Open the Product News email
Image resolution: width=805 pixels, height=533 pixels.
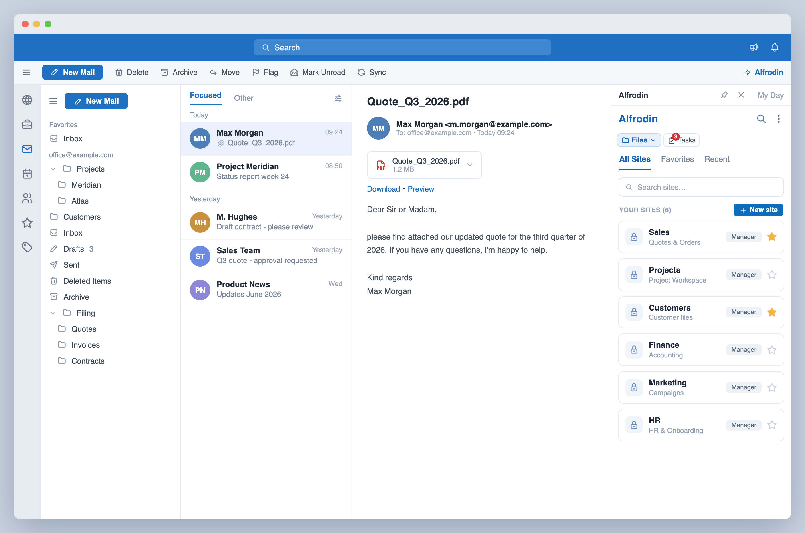pyautogui.click(x=266, y=290)
